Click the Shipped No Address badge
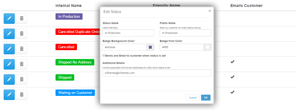 (x=75, y=62)
